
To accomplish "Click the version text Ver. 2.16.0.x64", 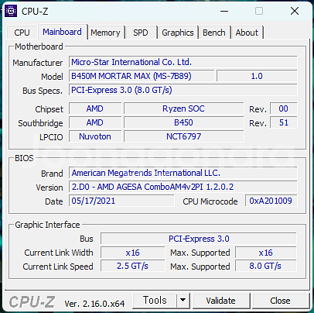I will click(94, 304).
